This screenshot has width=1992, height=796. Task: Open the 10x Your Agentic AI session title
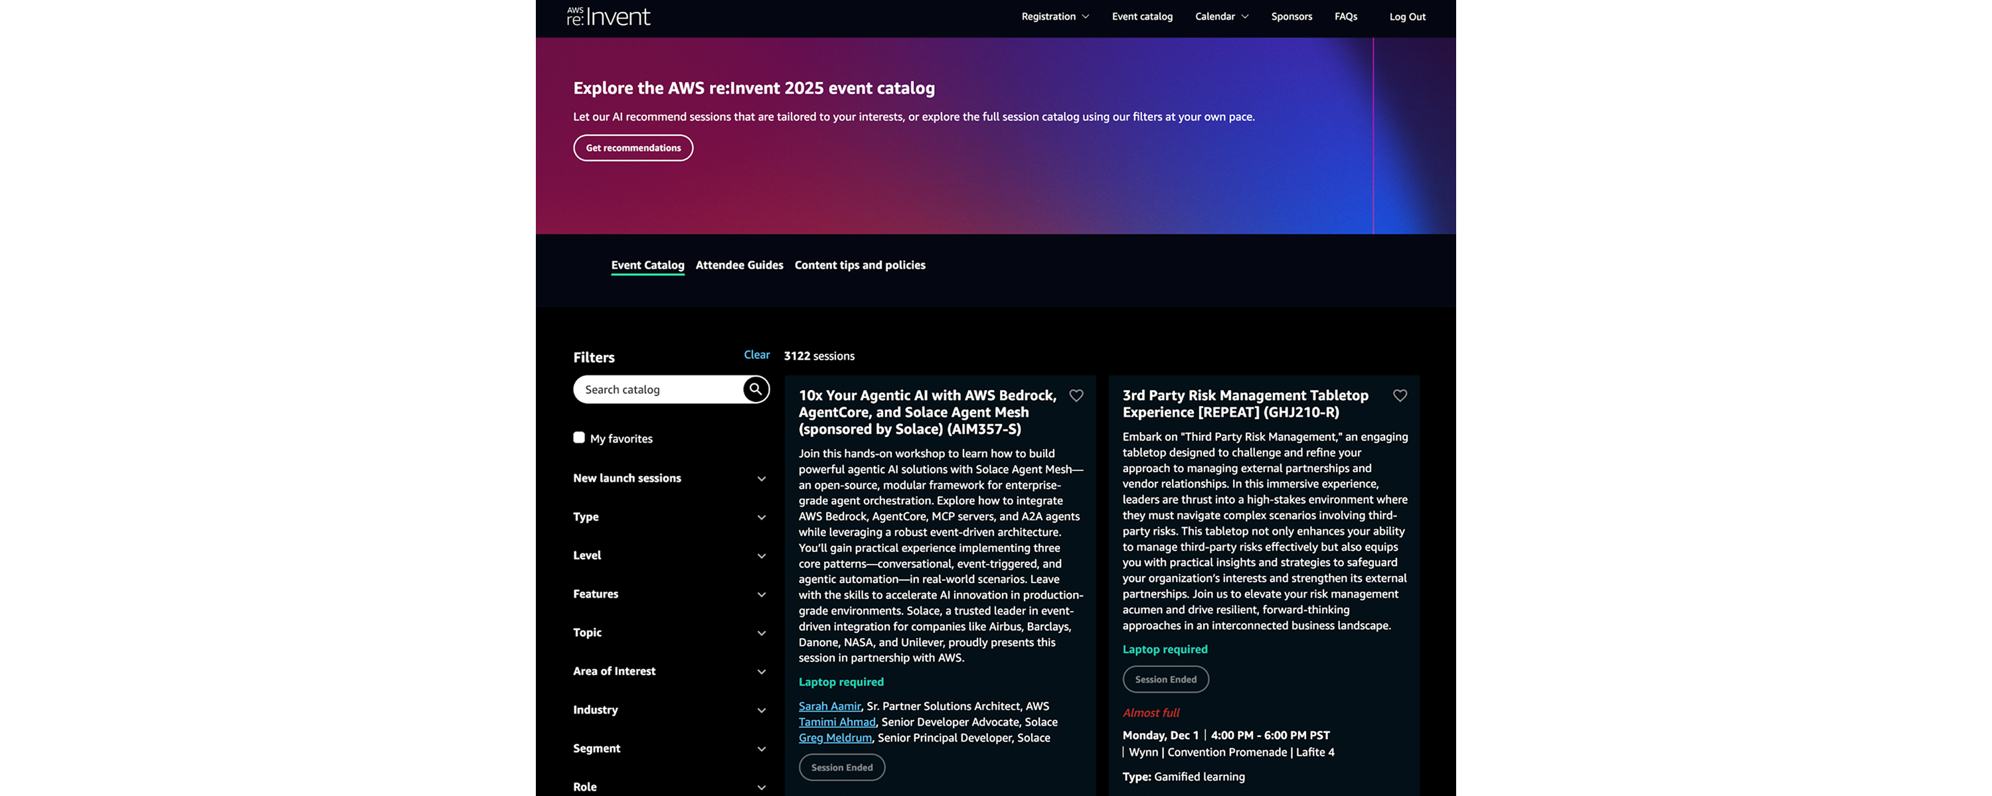(928, 412)
